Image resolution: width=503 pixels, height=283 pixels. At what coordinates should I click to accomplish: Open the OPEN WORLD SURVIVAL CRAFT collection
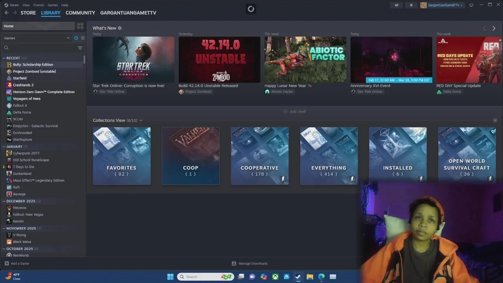point(467,156)
